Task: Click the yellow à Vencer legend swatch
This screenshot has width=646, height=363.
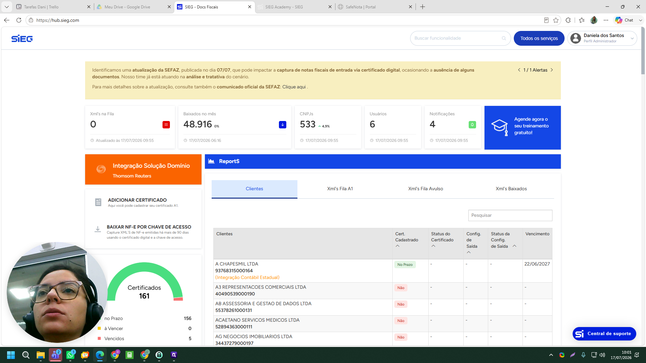Action: (x=99, y=328)
